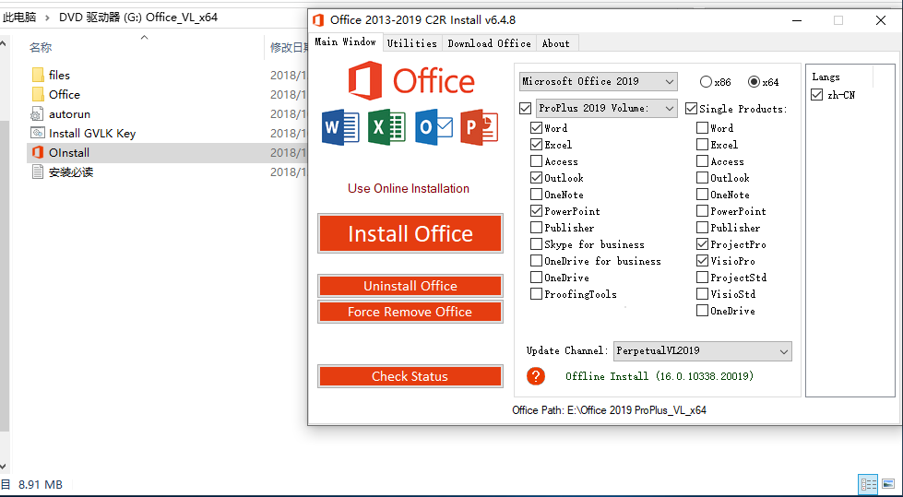This screenshot has width=903, height=497.
Task: Click the Force Remove Office button
Action: click(410, 312)
